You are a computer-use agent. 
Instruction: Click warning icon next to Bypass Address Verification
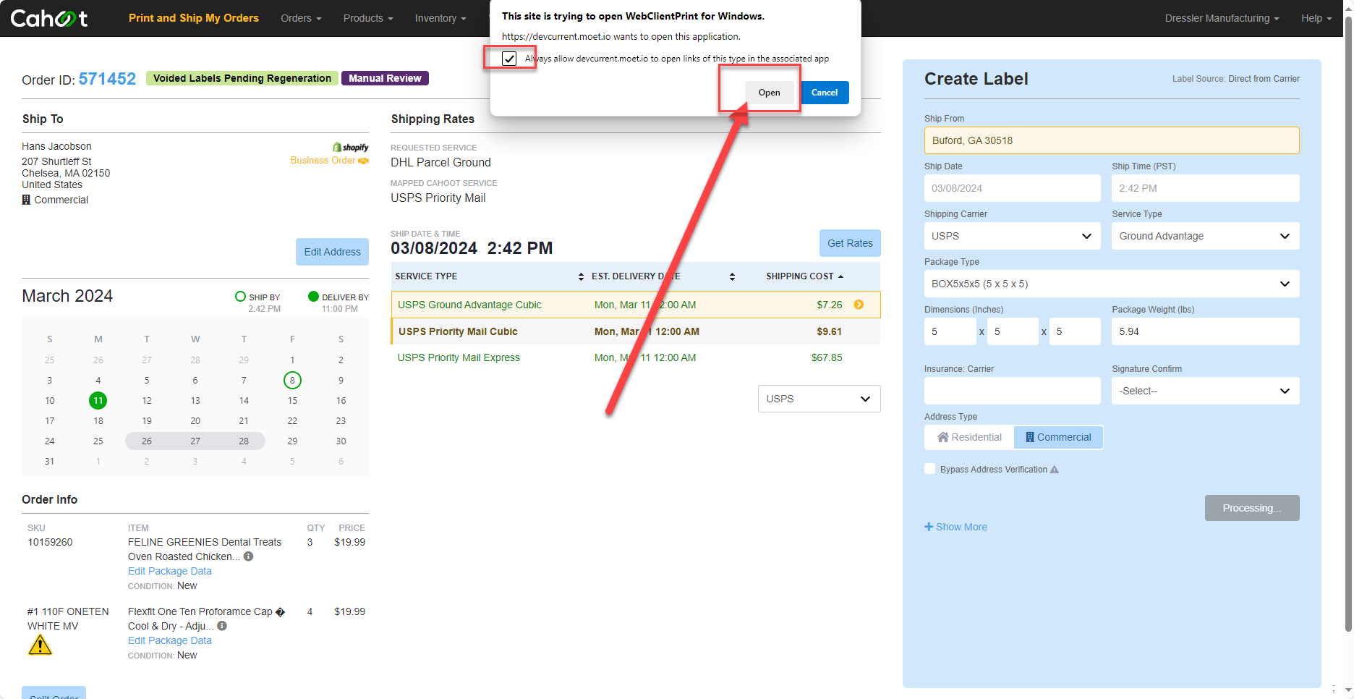click(1055, 470)
